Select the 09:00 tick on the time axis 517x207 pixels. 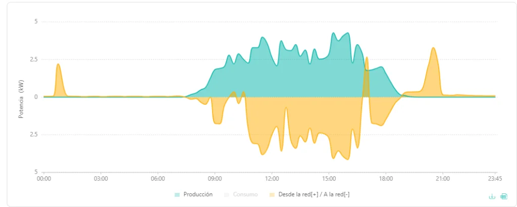pyautogui.click(x=215, y=179)
